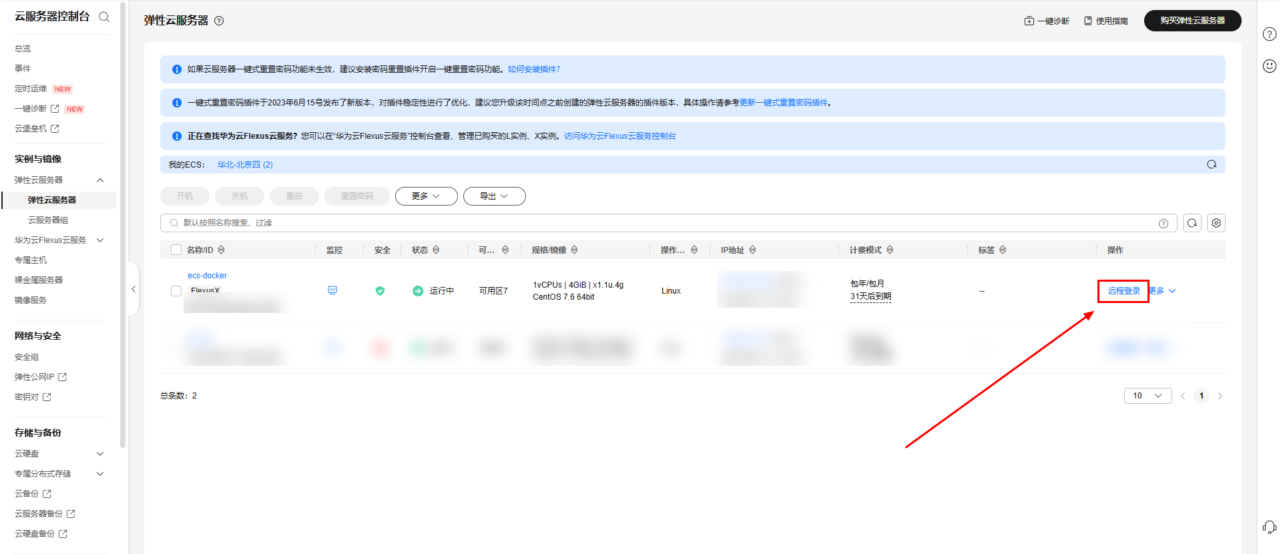Select all rows header checkbox
This screenshot has height=554, width=1281.
click(176, 250)
